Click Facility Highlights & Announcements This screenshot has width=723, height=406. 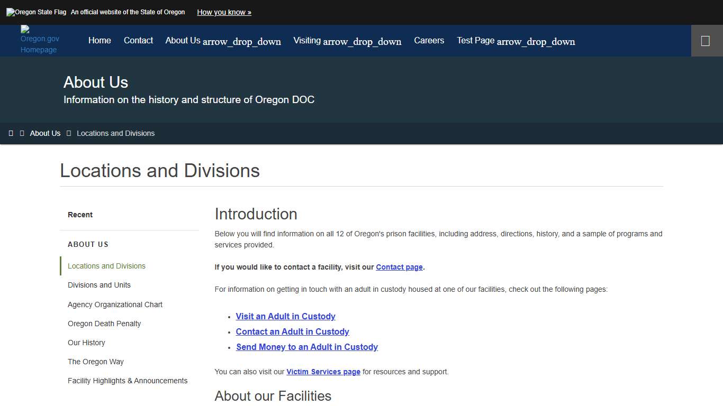coord(128,381)
